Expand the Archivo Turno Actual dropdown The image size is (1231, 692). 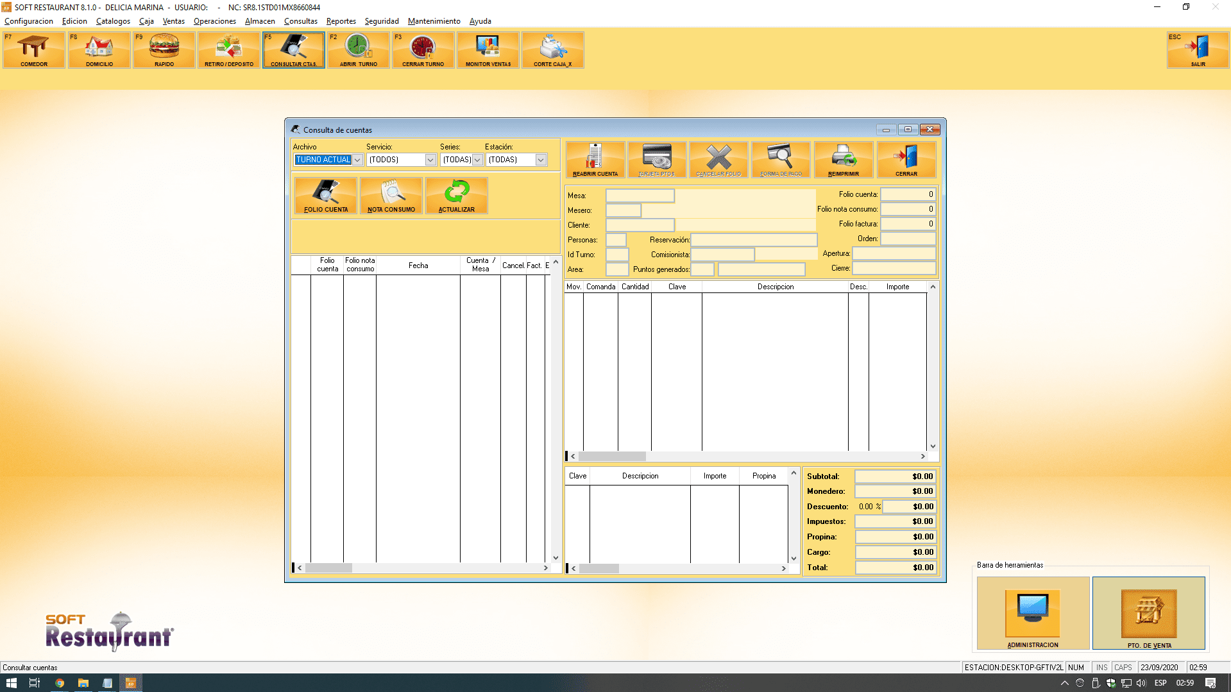357,160
